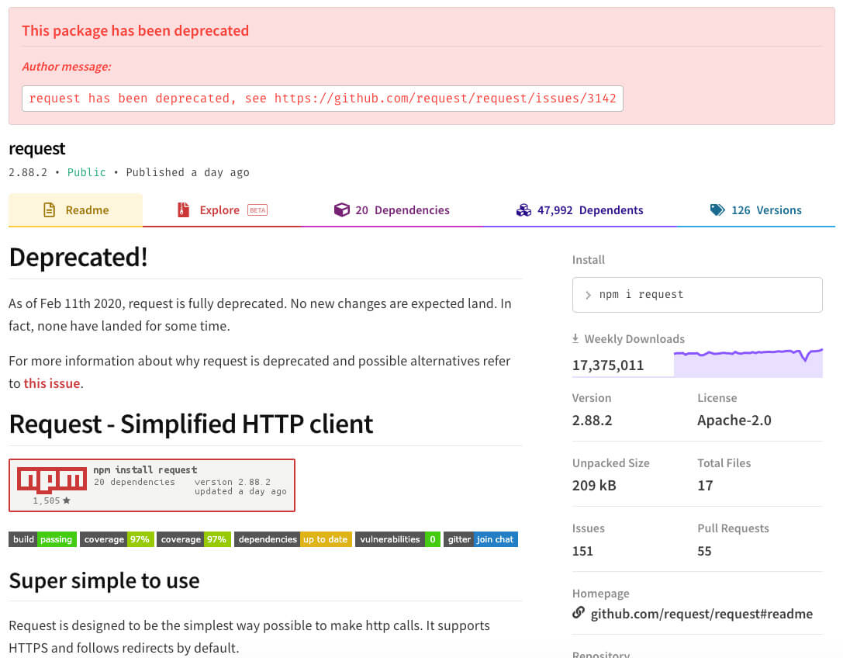Image resolution: width=843 pixels, height=658 pixels.
Task: Click the second coverage 97% badge
Action: tap(194, 539)
